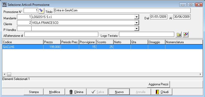Click the Periodo Prec. column header
This screenshot has height=97, width=205.
70,42
